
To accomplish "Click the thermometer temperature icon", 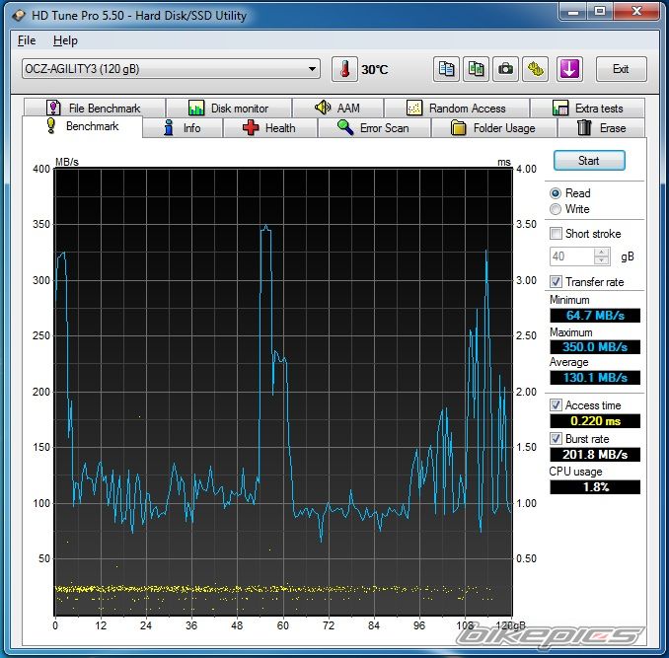I will coord(345,69).
